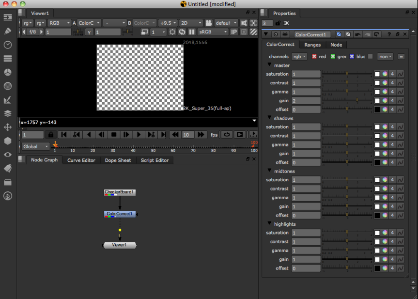The image size is (418, 299).
Task: Open the Transform nodes toolbar menu
Action: click(x=8, y=127)
